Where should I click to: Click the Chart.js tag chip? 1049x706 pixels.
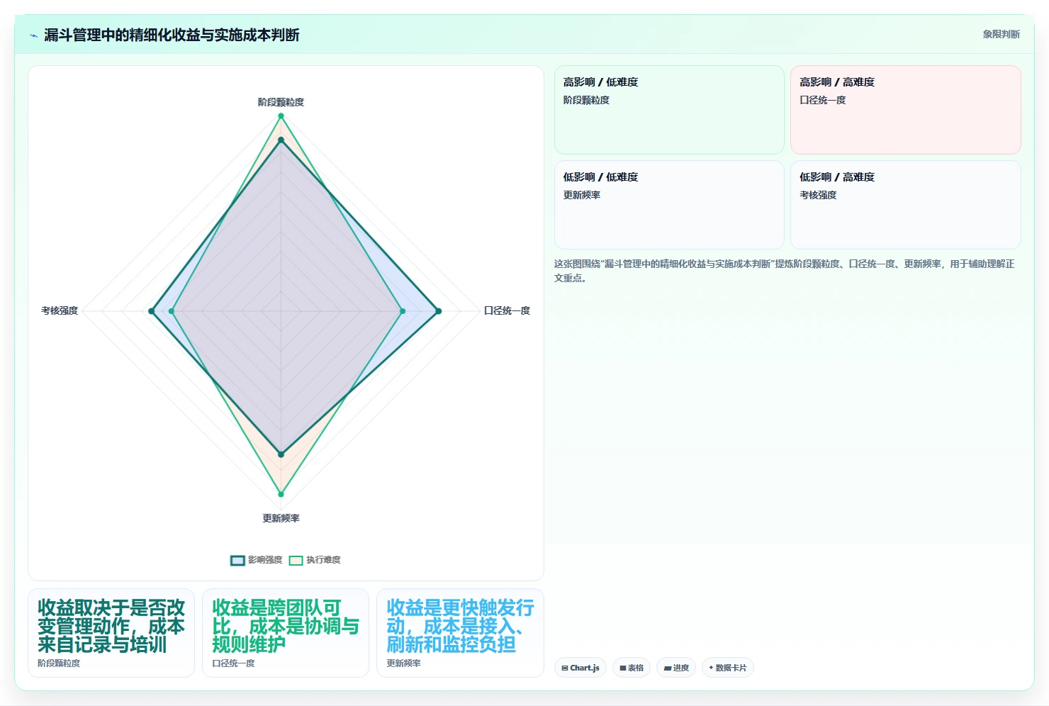click(x=580, y=668)
